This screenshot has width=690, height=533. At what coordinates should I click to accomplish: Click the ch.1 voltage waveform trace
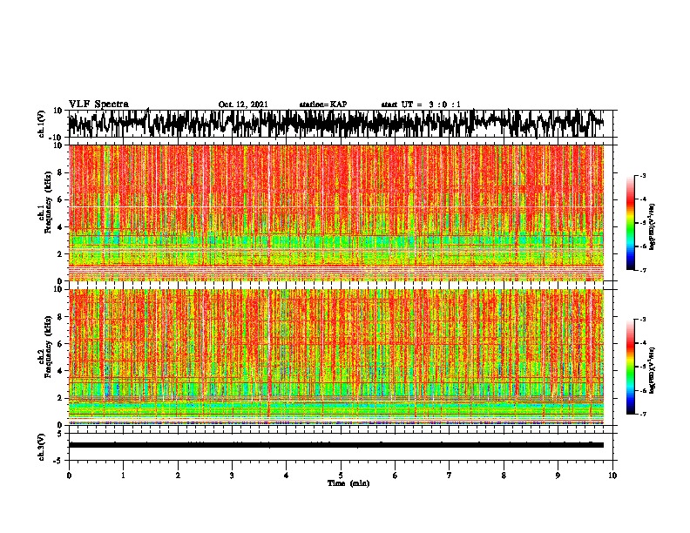[335, 124]
